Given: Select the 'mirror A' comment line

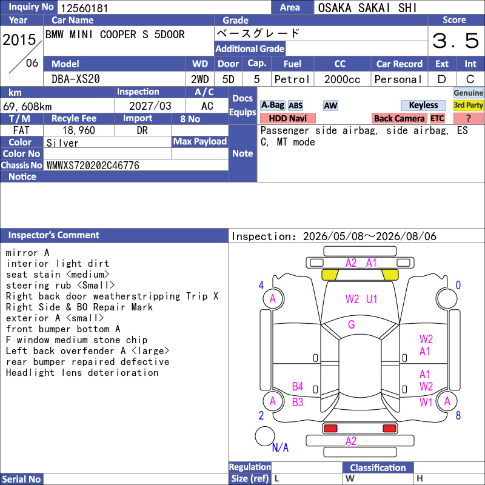Looking at the screenshot, I should point(27,253).
